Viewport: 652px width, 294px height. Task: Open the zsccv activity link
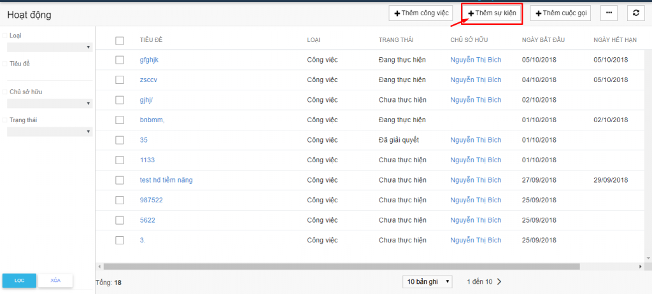coord(148,80)
